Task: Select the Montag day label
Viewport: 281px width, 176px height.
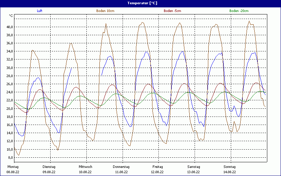Action: click(13, 167)
